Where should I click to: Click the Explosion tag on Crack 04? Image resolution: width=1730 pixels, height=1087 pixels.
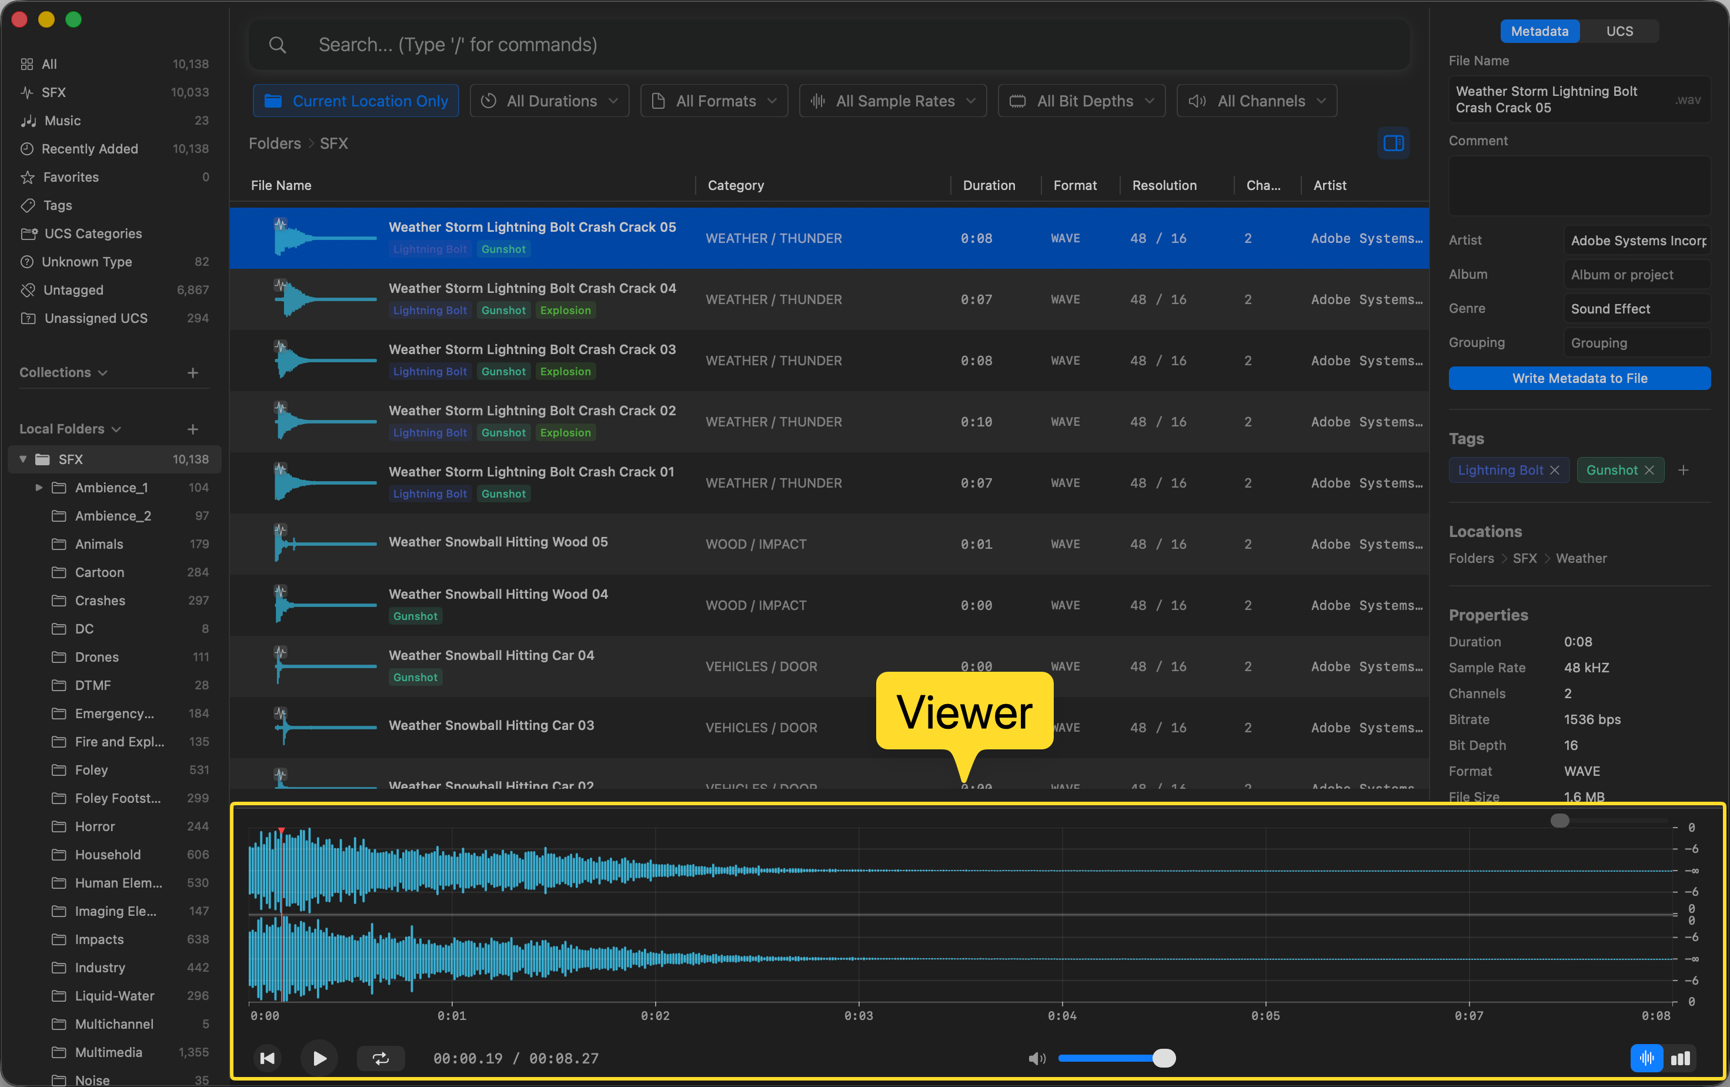click(566, 311)
